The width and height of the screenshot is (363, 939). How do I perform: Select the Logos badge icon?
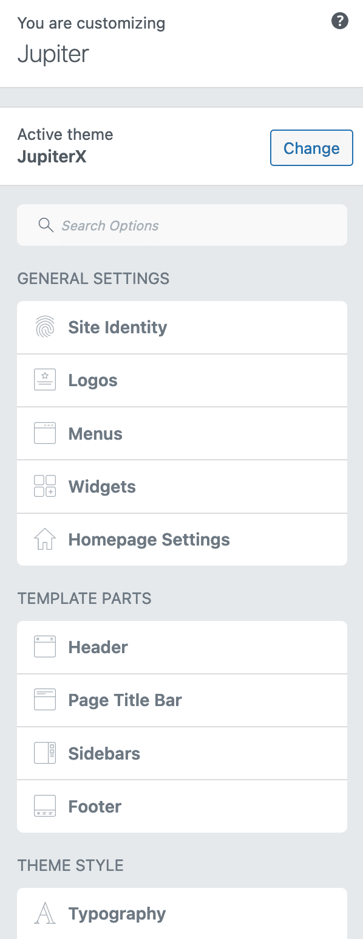click(x=45, y=380)
